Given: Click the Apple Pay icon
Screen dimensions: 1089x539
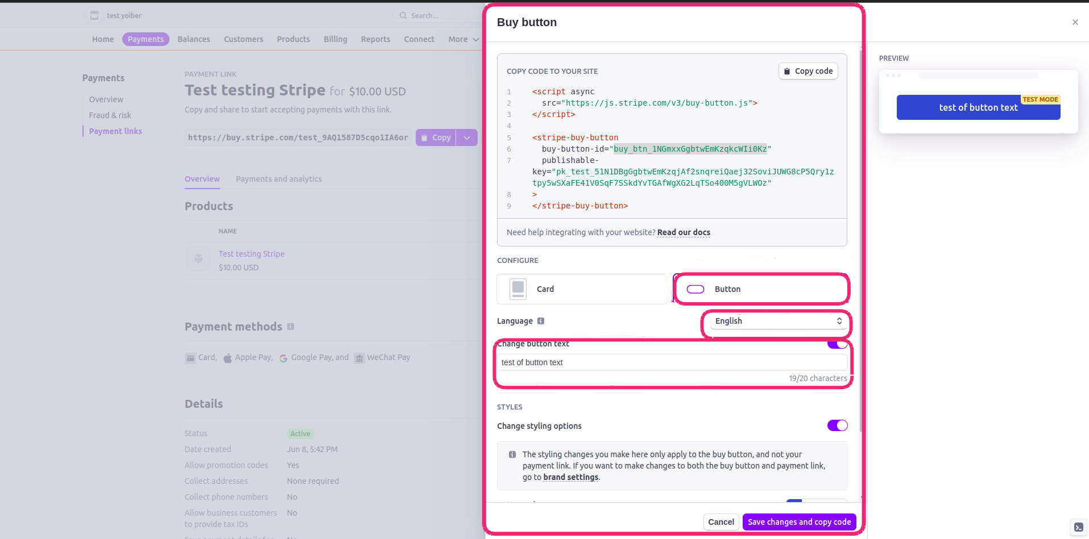Looking at the screenshot, I should coord(227,358).
